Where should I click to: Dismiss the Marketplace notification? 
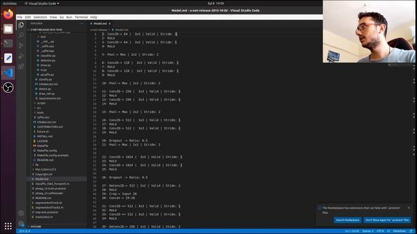click(409, 208)
